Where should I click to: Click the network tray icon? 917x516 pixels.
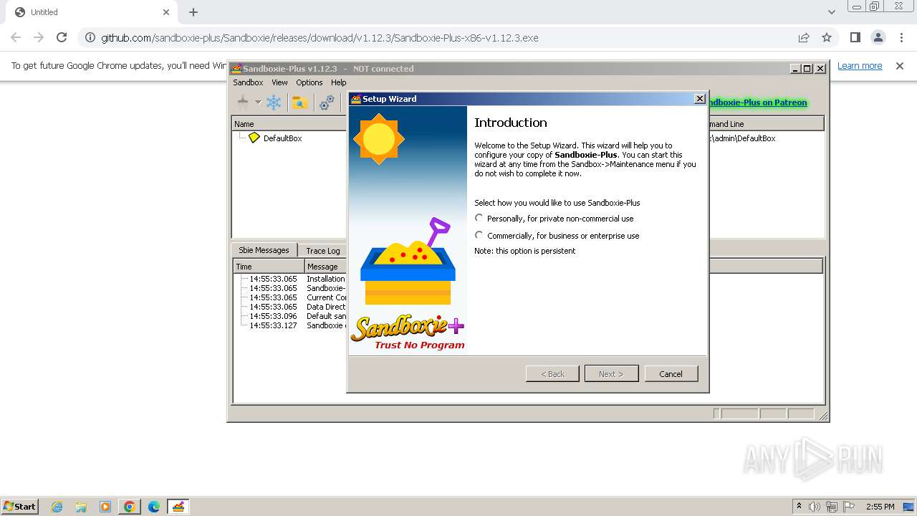pos(832,507)
